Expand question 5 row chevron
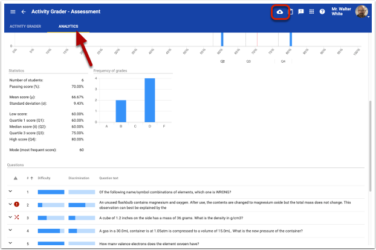 [10, 243]
